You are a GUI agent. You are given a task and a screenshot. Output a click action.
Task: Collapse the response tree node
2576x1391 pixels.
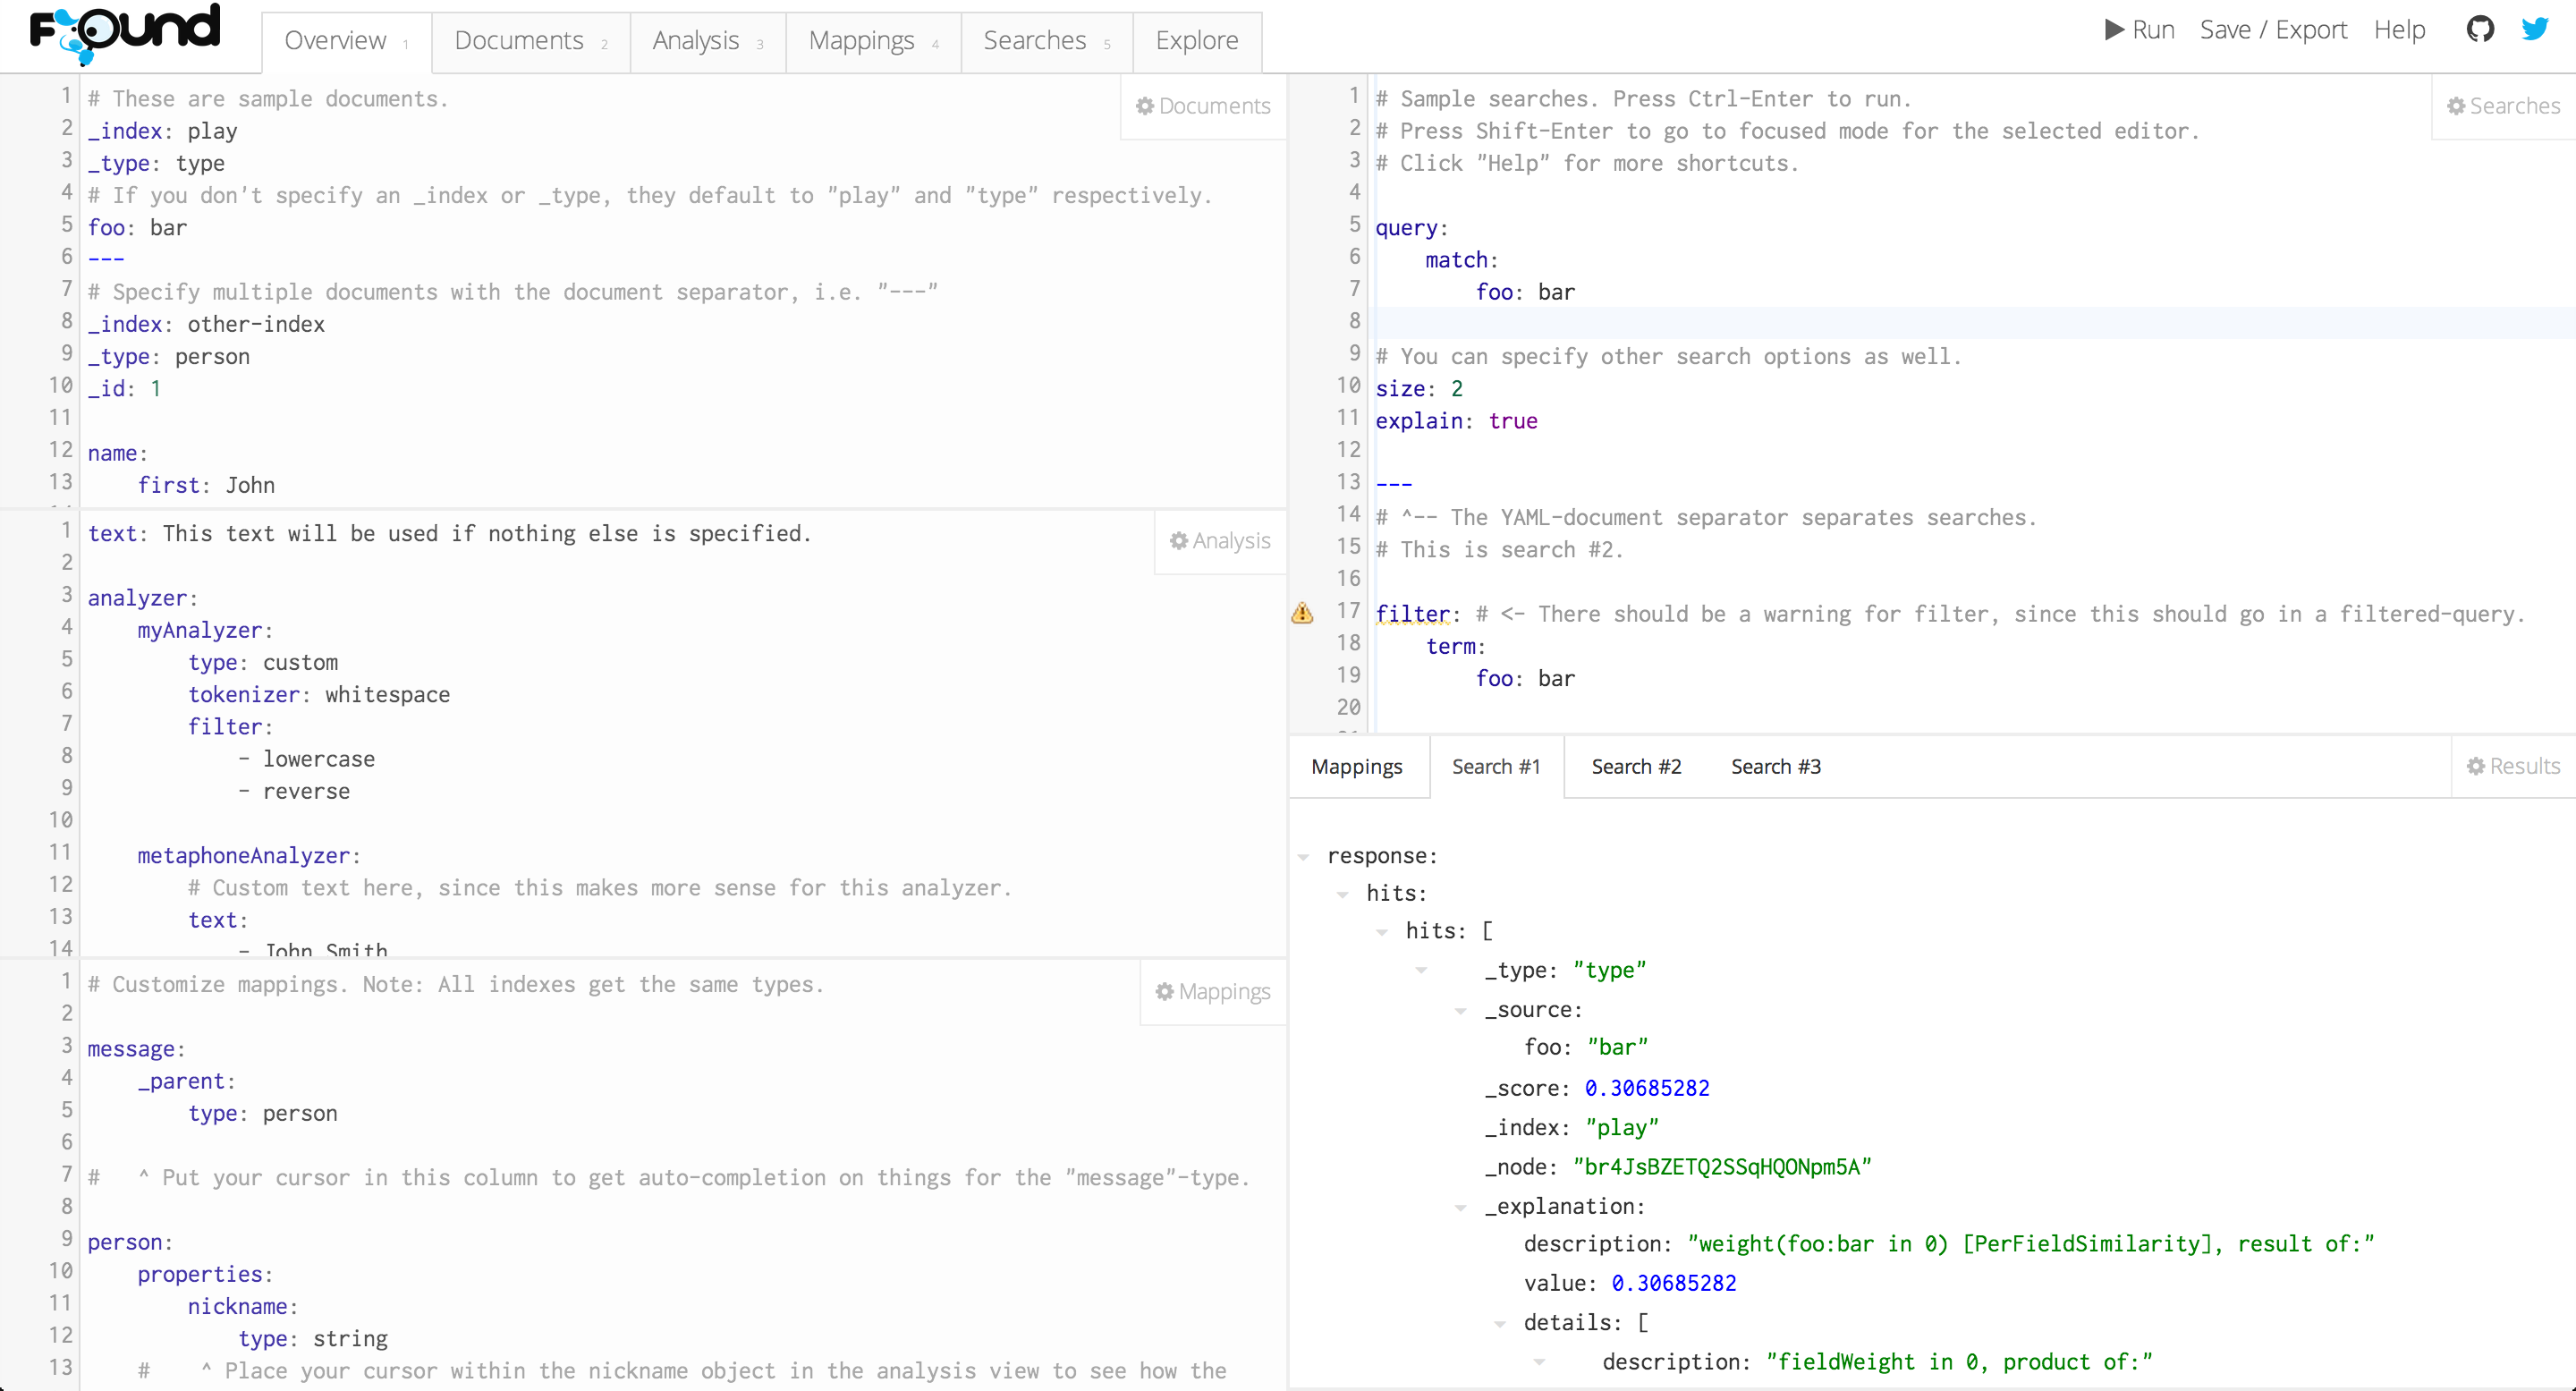1304,857
